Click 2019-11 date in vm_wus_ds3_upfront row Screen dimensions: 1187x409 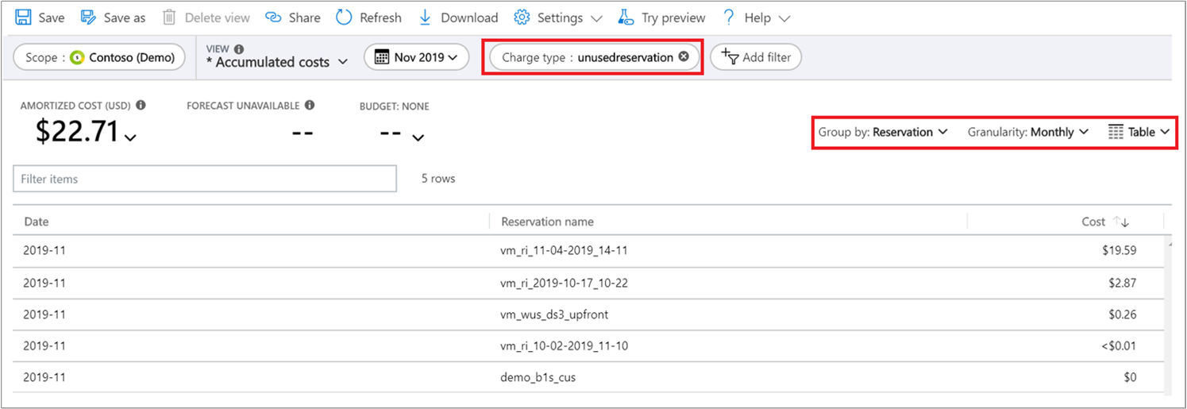(x=43, y=314)
